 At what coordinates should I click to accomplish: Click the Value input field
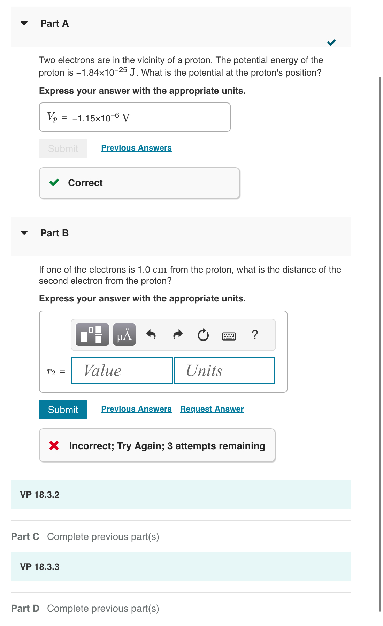tap(122, 371)
